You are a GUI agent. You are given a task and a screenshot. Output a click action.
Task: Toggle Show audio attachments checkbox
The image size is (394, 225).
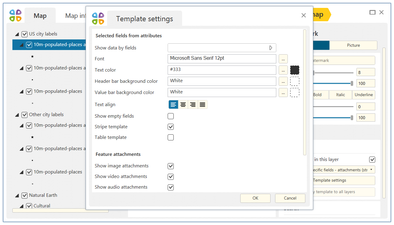click(x=171, y=187)
